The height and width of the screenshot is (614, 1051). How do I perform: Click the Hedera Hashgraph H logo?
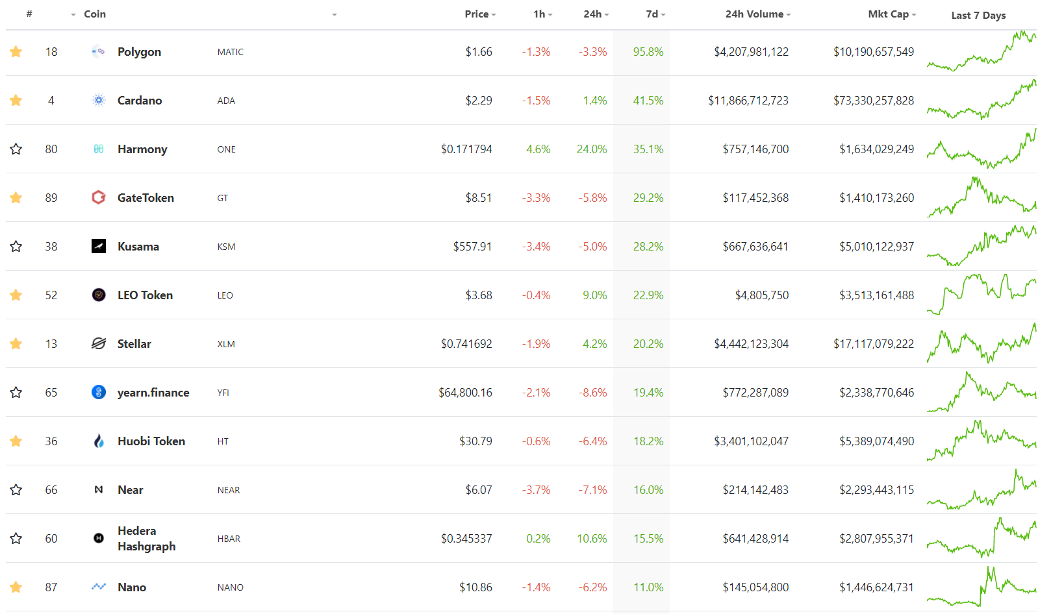click(99, 538)
